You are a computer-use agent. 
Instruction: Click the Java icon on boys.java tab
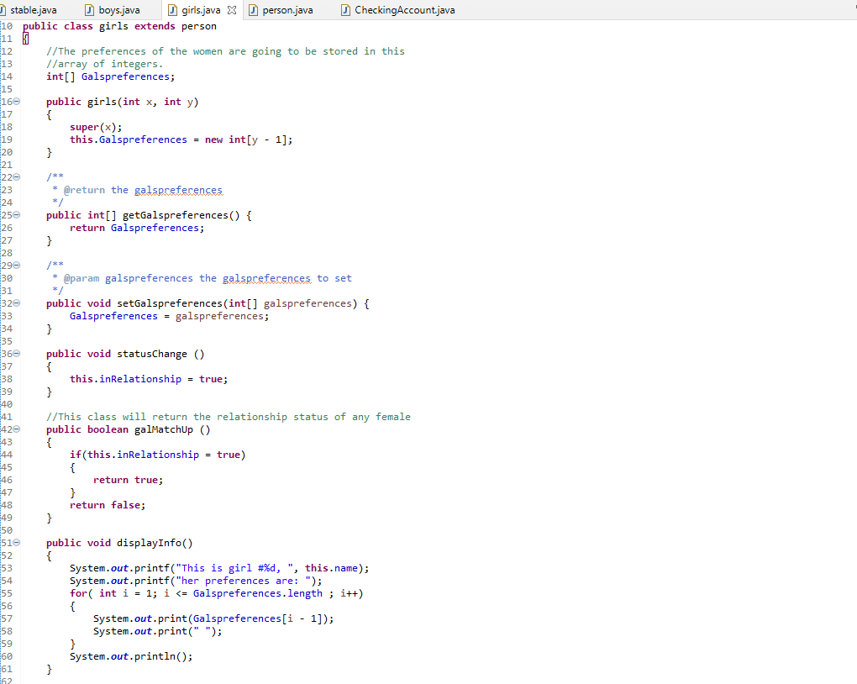89,10
